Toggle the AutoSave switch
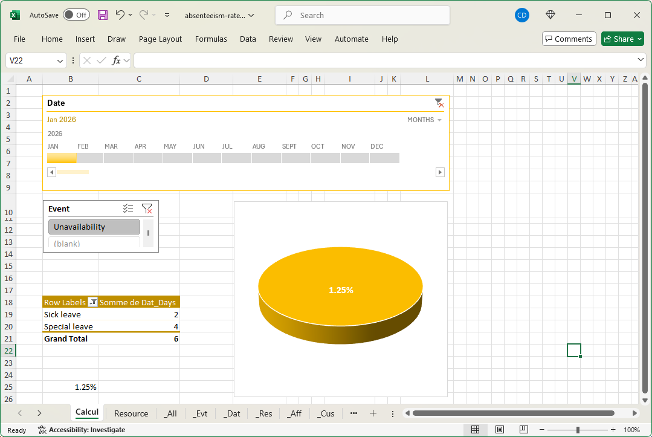The image size is (652, 437). pos(76,15)
